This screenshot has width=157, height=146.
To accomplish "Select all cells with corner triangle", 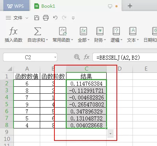I will (x=10, y=69).
